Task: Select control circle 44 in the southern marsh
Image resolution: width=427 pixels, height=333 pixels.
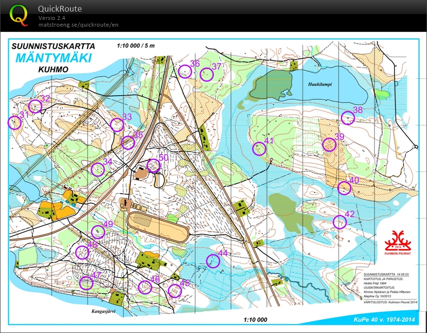Action: [x=214, y=260]
